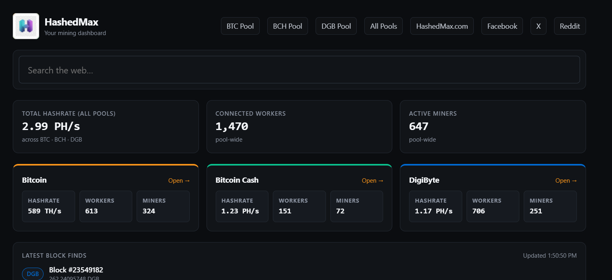This screenshot has height=280, width=612.
Task: Click Bitcoin Cash hashrate 1.23 PH/s
Action: pyautogui.click(x=240, y=211)
